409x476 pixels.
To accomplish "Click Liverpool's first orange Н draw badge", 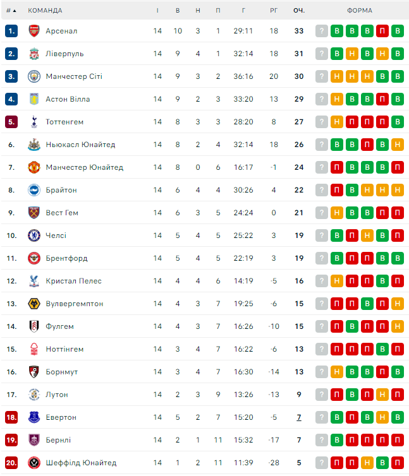I will click(x=352, y=54).
